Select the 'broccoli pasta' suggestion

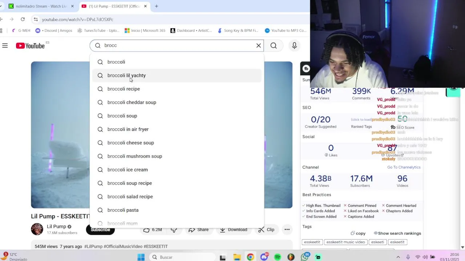(x=177, y=210)
